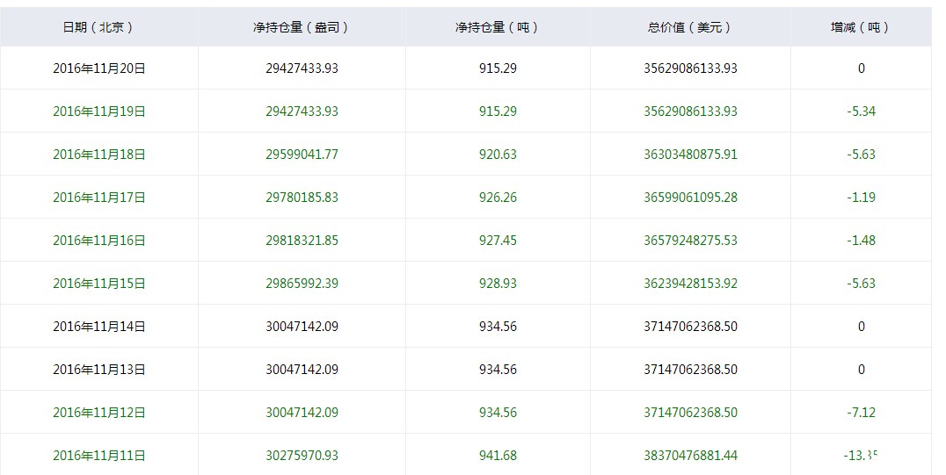Screen dimensions: 946x475
Task: Click the total value 36599061095.28
Action: 689,198
